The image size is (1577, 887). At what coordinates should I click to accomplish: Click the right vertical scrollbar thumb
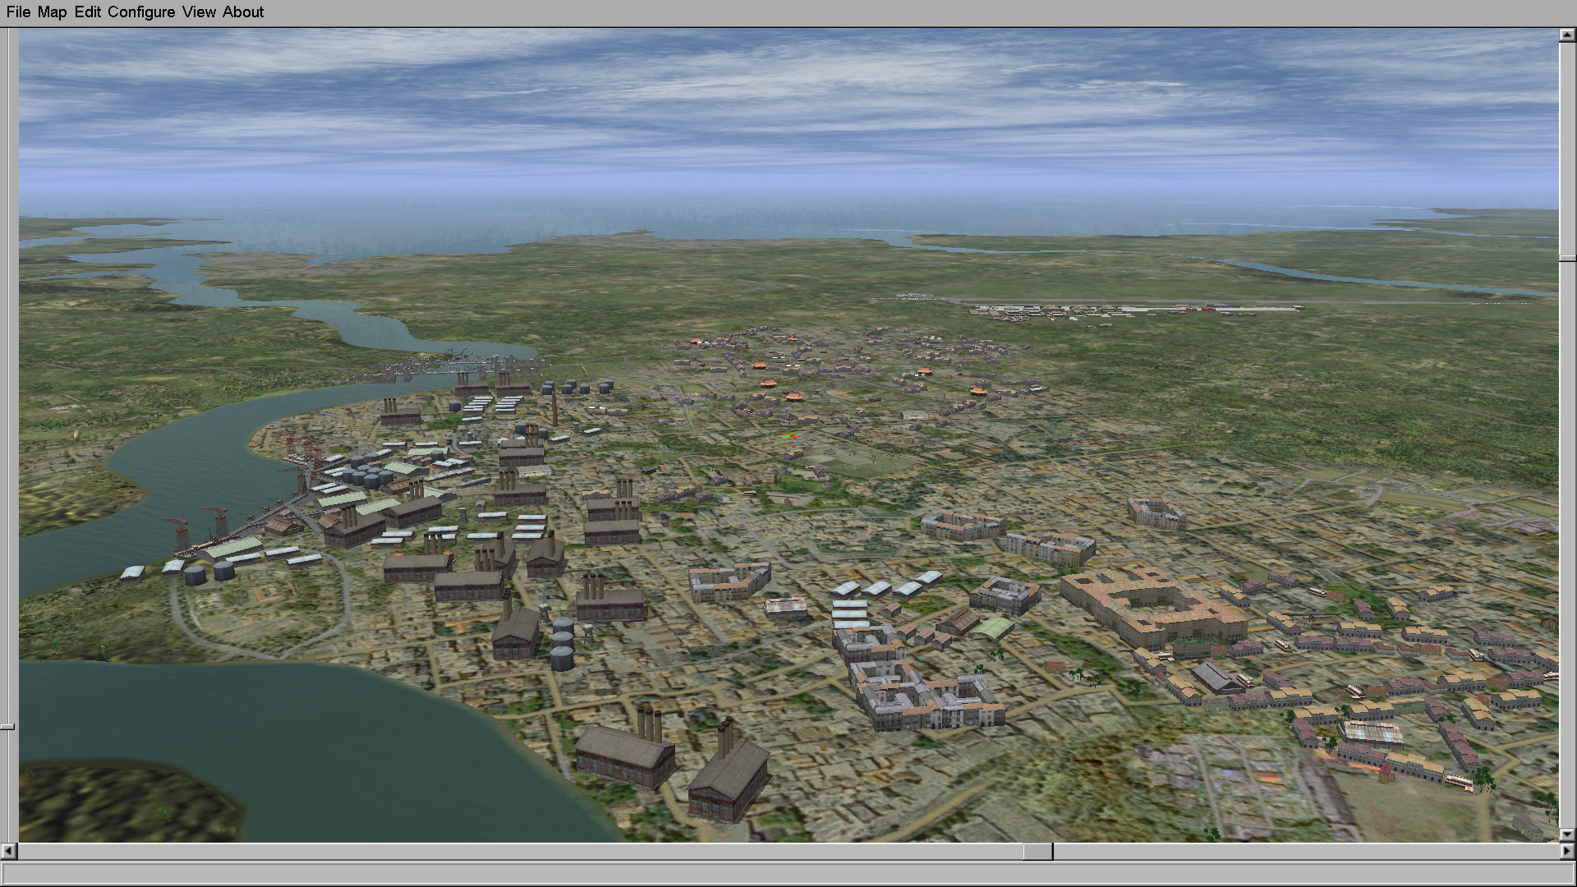point(1567,259)
